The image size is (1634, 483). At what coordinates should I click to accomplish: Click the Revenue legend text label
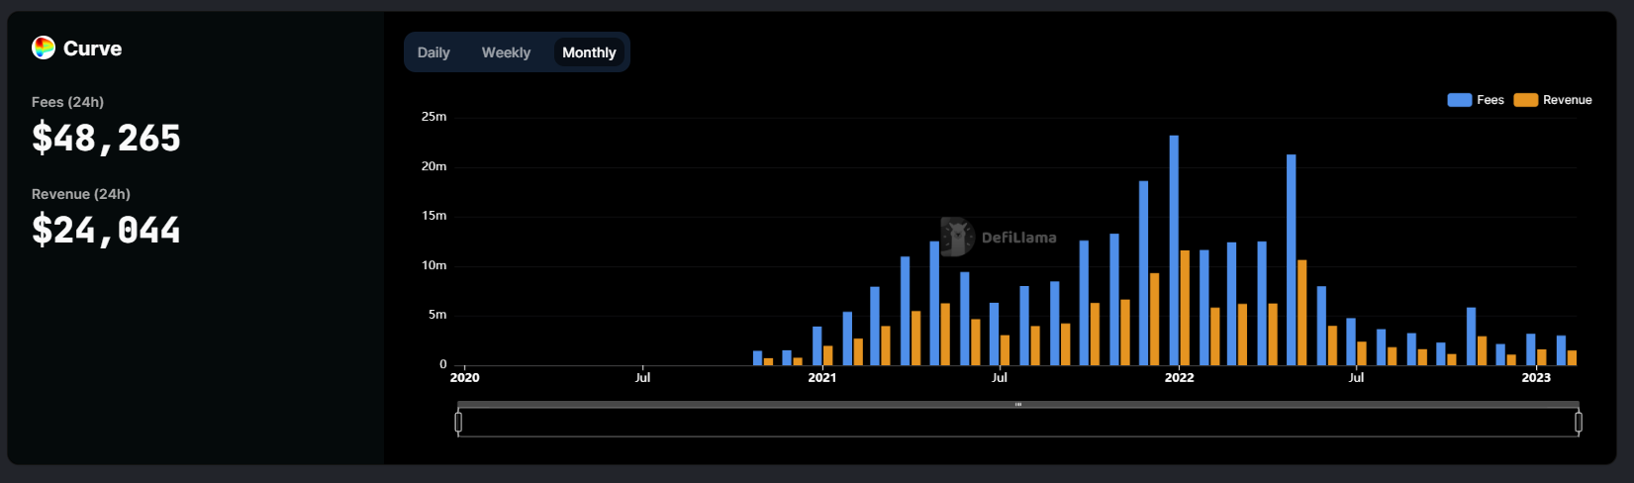click(1568, 100)
